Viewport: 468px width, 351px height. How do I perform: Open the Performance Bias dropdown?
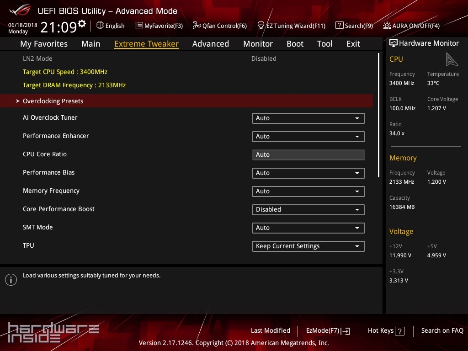click(308, 173)
